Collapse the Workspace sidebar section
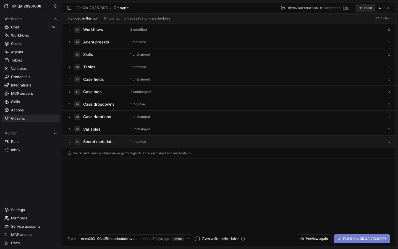This screenshot has width=398, height=249. click(55, 19)
